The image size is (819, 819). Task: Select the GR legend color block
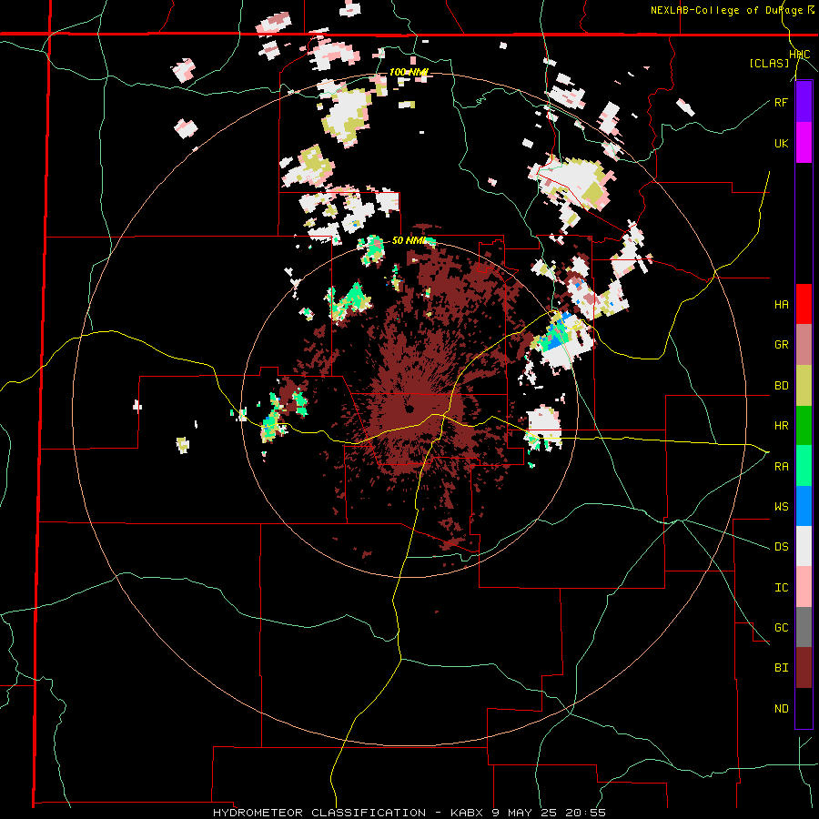pyautogui.click(x=804, y=345)
